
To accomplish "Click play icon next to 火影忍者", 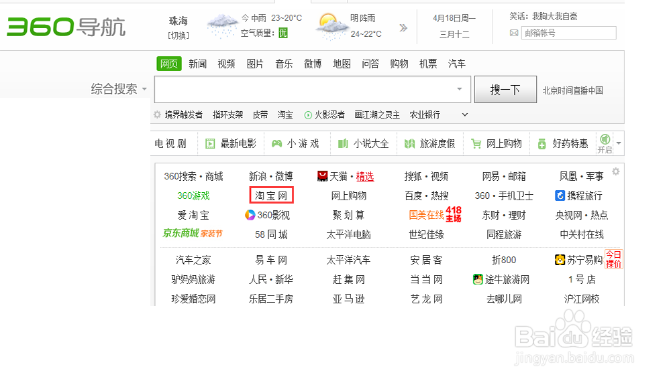I will pyautogui.click(x=308, y=115).
